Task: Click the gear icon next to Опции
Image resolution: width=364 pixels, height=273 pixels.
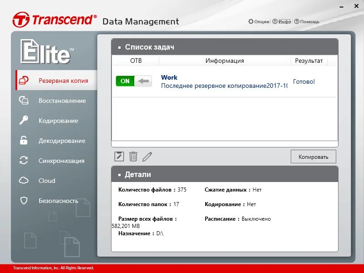Action: (x=251, y=21)
